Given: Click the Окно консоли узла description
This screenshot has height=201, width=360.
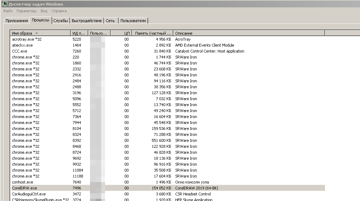Looking at the screenshot, I should click(192, 182).
